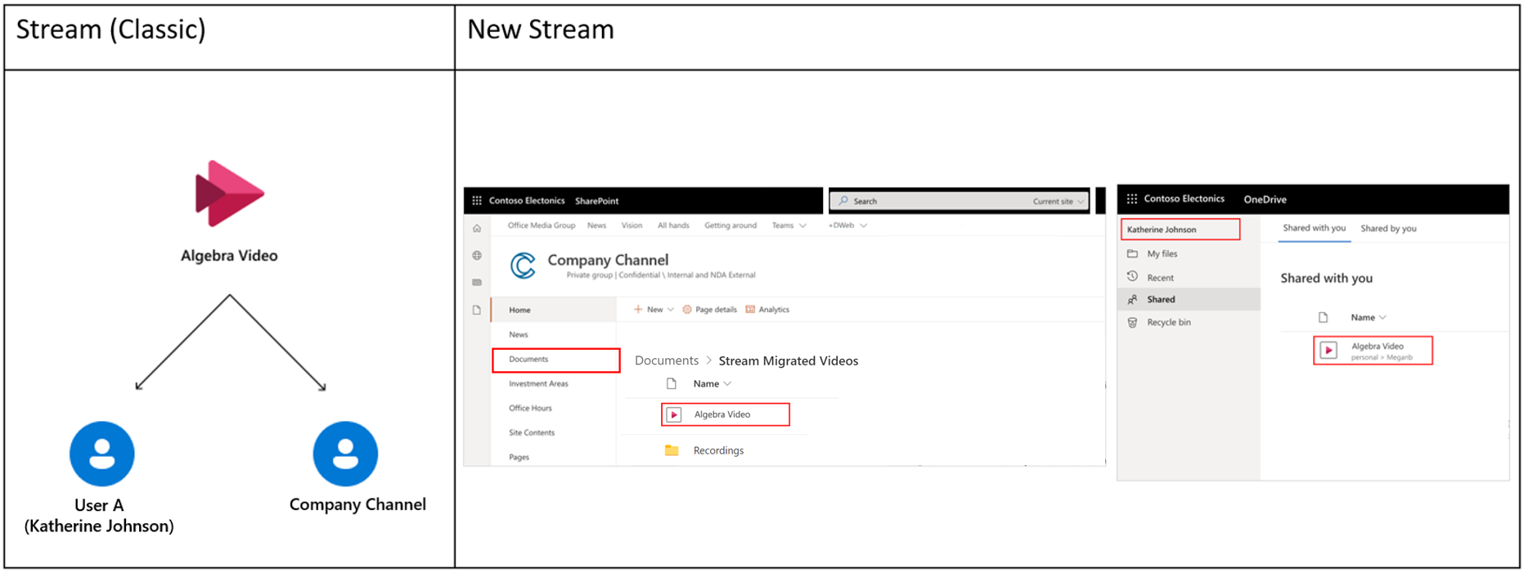The width and height of the screenshot is (1524, 573).
Task: Expand the +DWeb navigation dropdown
Action: [864, 226]
